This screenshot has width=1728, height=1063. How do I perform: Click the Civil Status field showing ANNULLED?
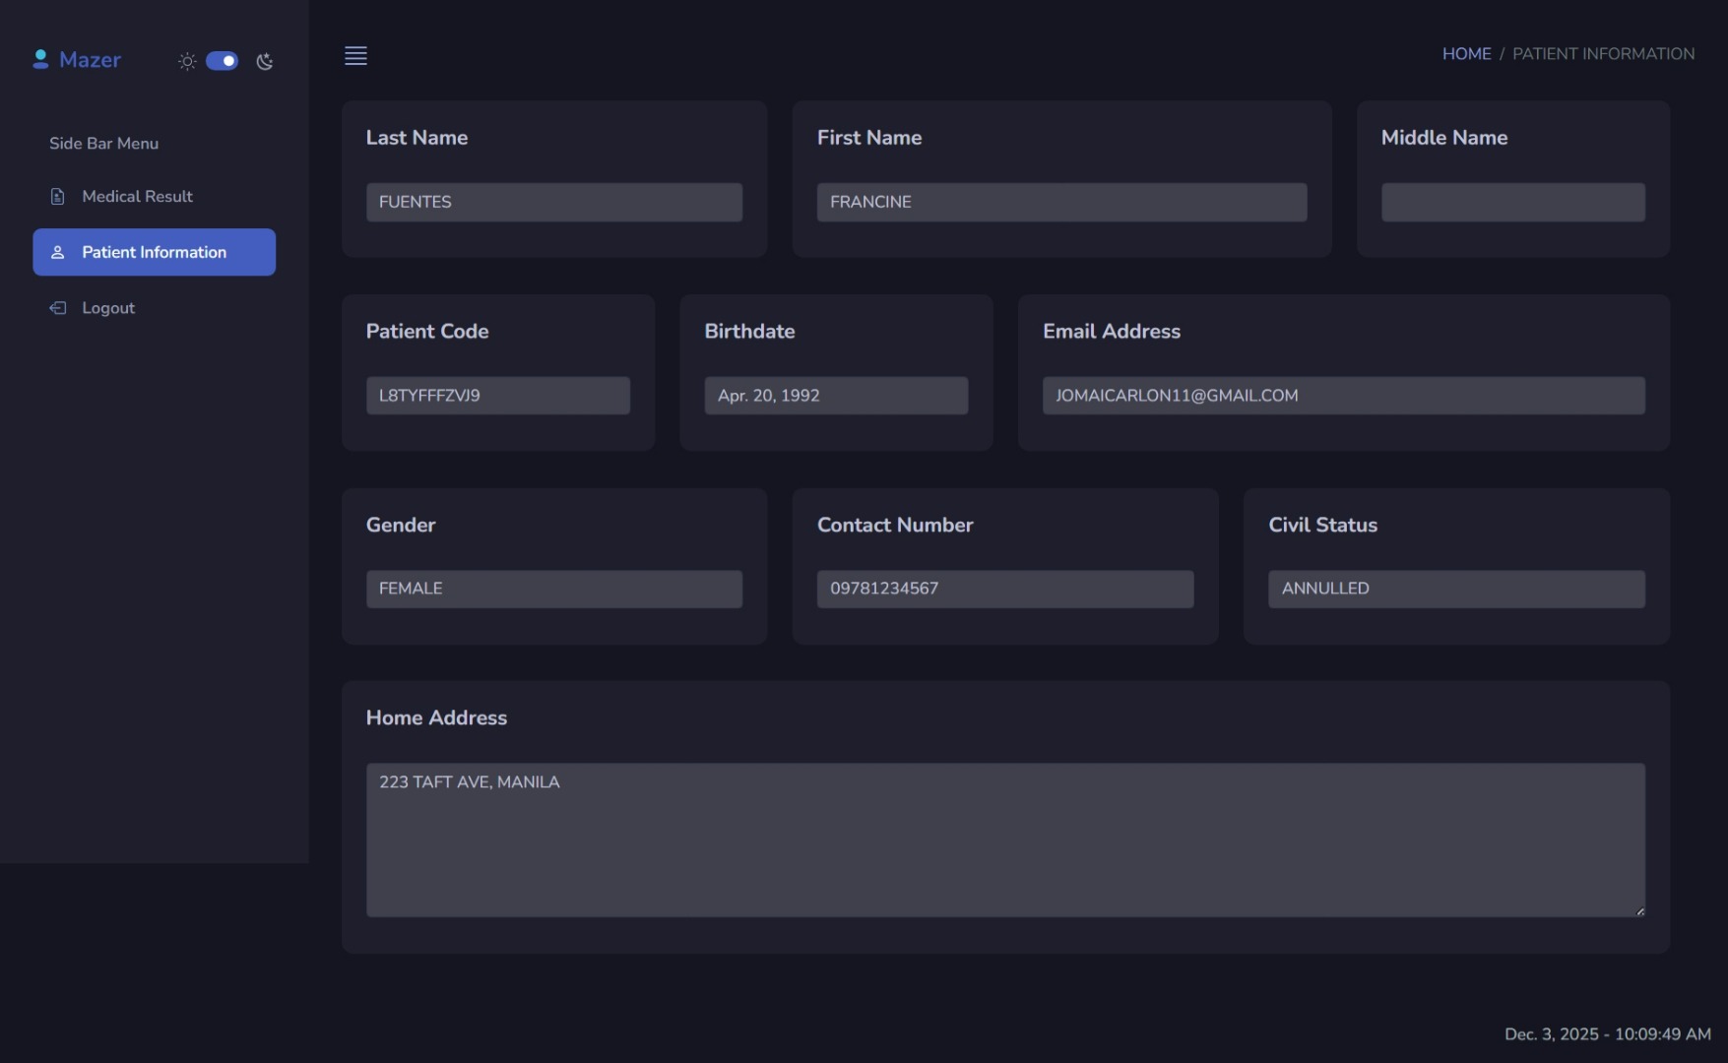point(1455,589)
